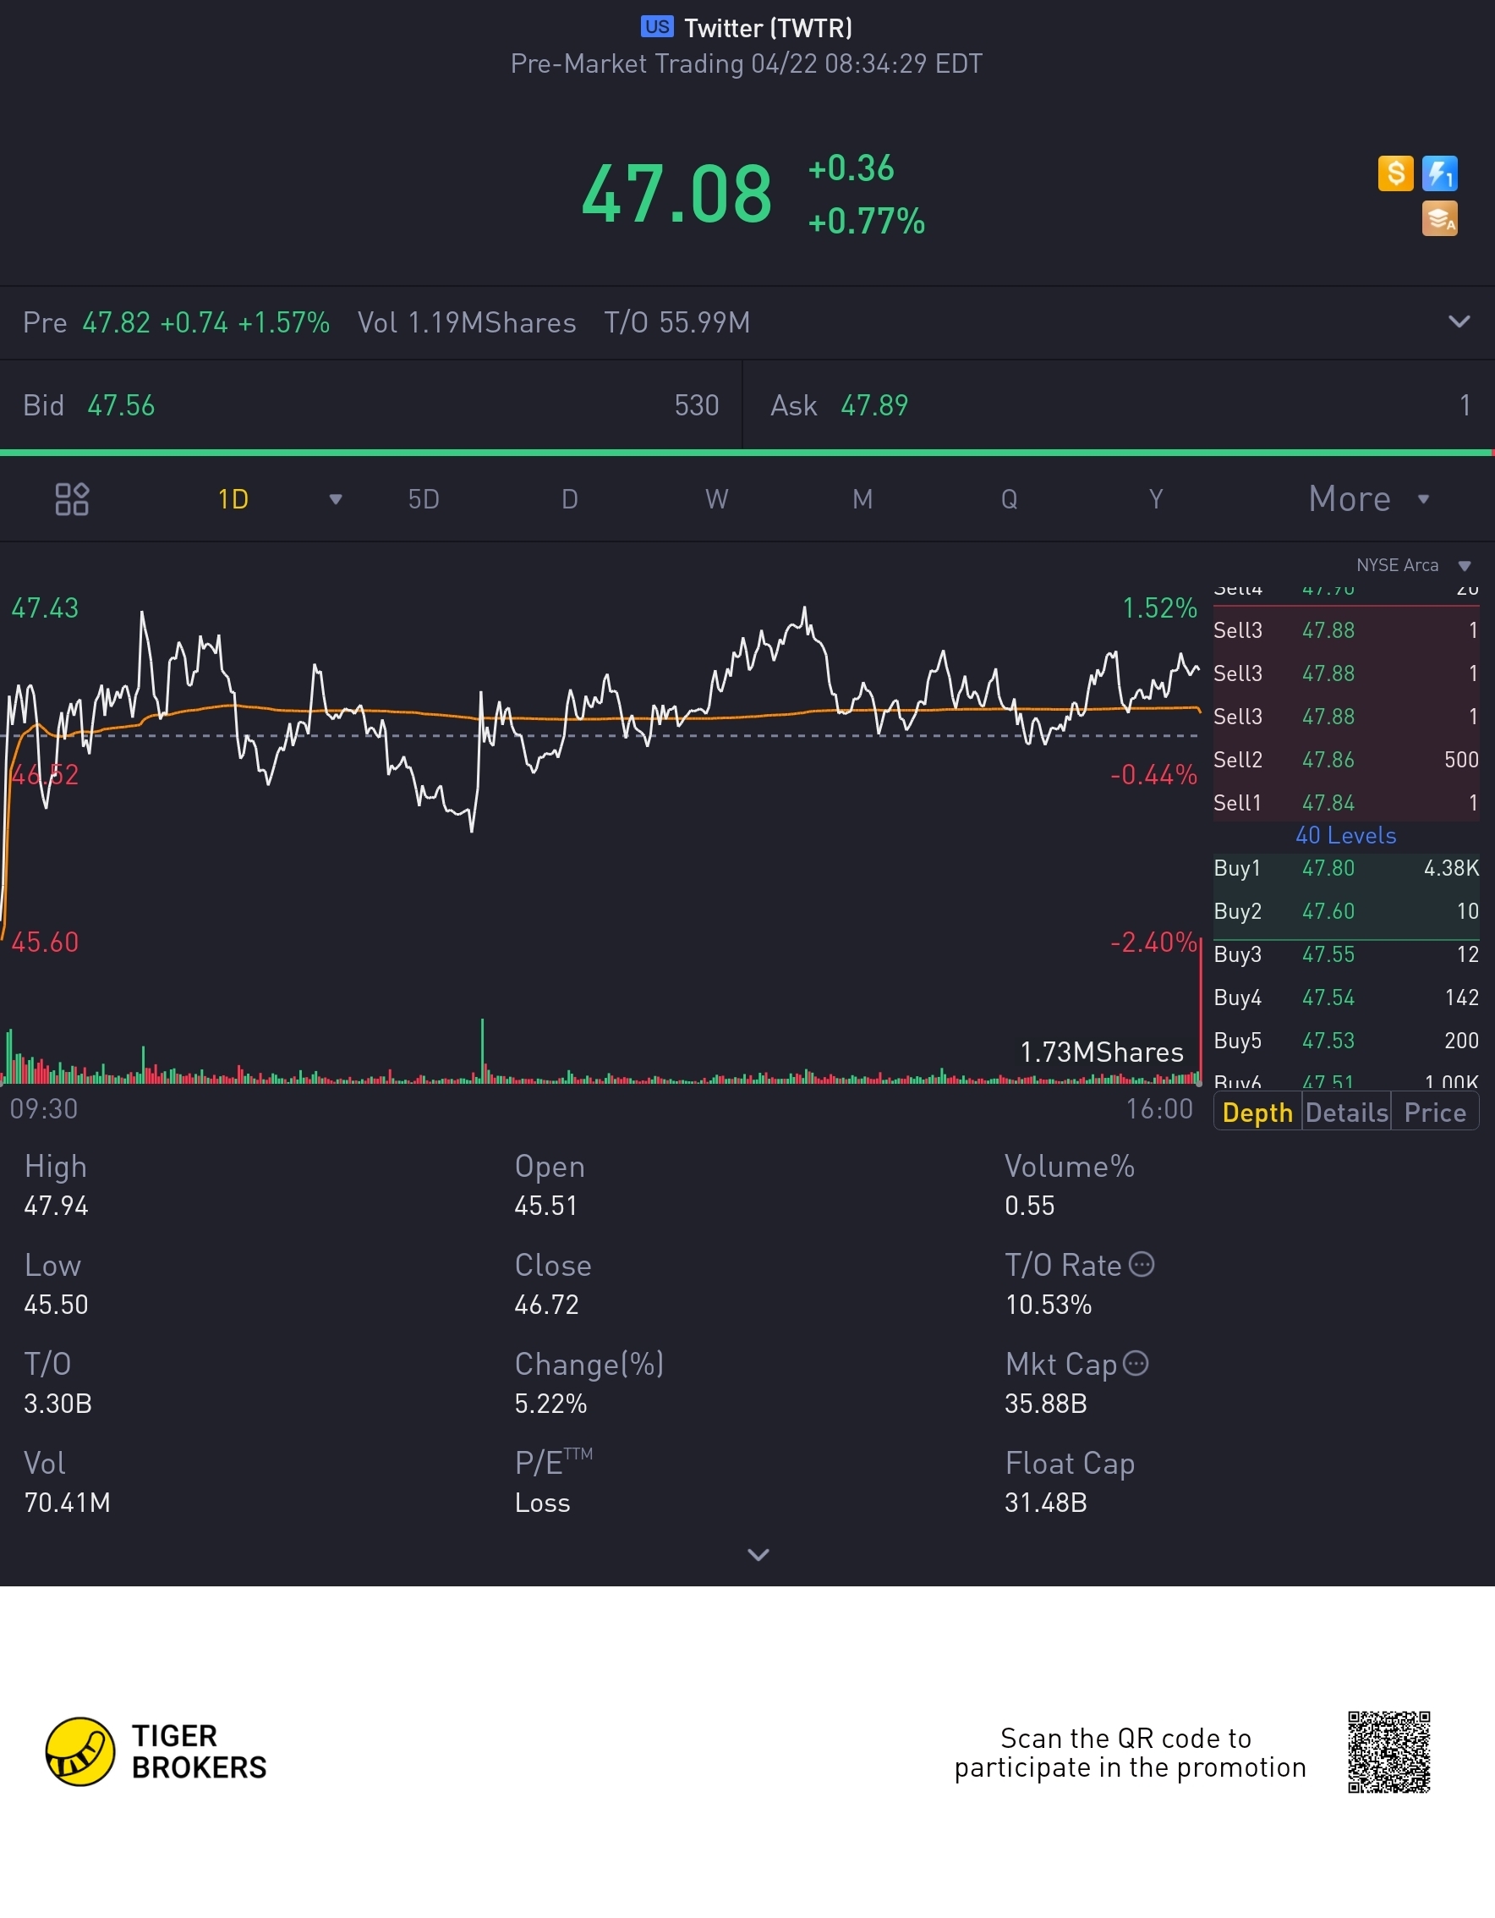Tap the Low value 45.50
1495x1918 pixels.
(x=56, y=1305)
